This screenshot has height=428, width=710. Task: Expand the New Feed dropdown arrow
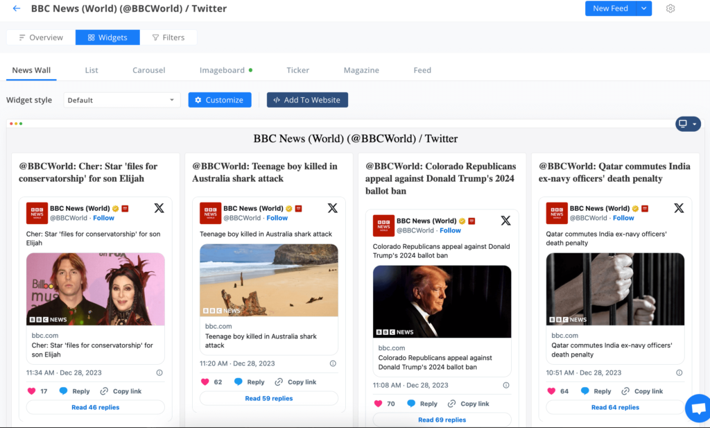click(x=642, y=8)
